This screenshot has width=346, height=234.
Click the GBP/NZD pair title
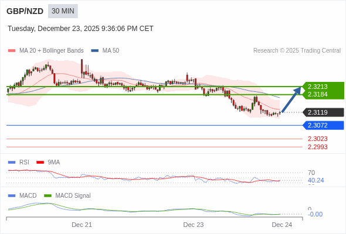coord(25,11)
